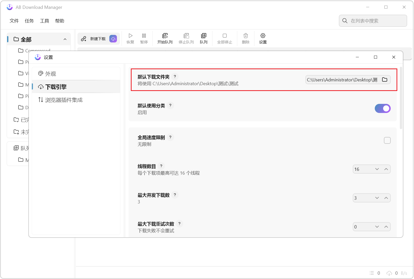Viewport: 414px width, 279px height.
Task: Click the status bar download speed icon
Action: point(389,273)
